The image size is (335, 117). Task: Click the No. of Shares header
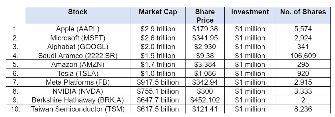point(303,16)
